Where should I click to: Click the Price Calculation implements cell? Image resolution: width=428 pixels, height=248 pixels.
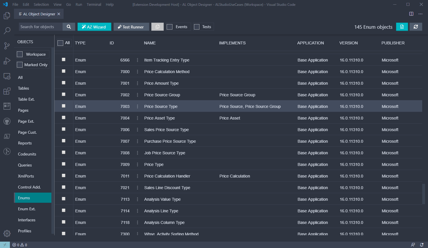tap(235, 176)
